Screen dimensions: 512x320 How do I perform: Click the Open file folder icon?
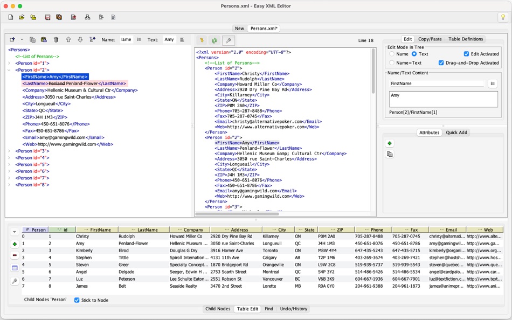22,17
